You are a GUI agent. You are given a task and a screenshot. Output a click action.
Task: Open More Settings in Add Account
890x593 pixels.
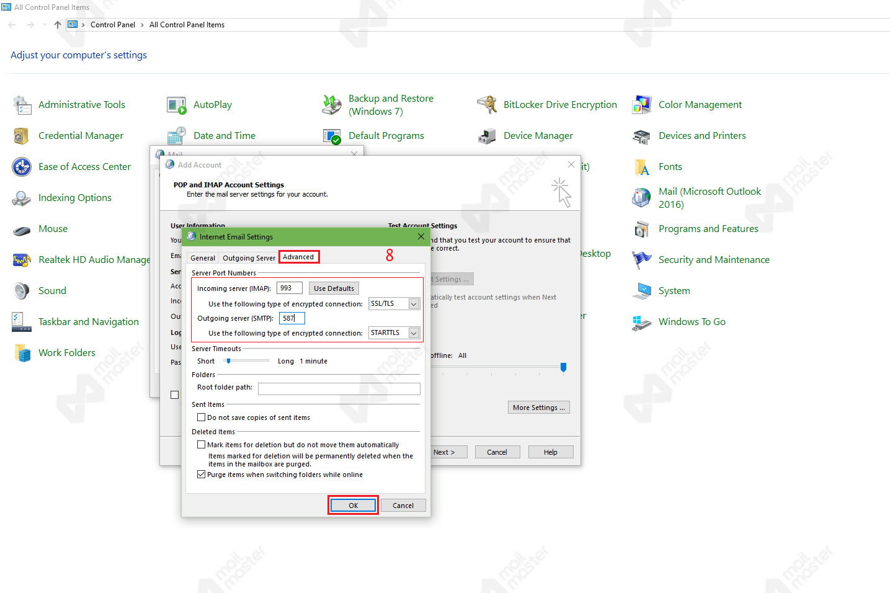(x=538, y=408)
